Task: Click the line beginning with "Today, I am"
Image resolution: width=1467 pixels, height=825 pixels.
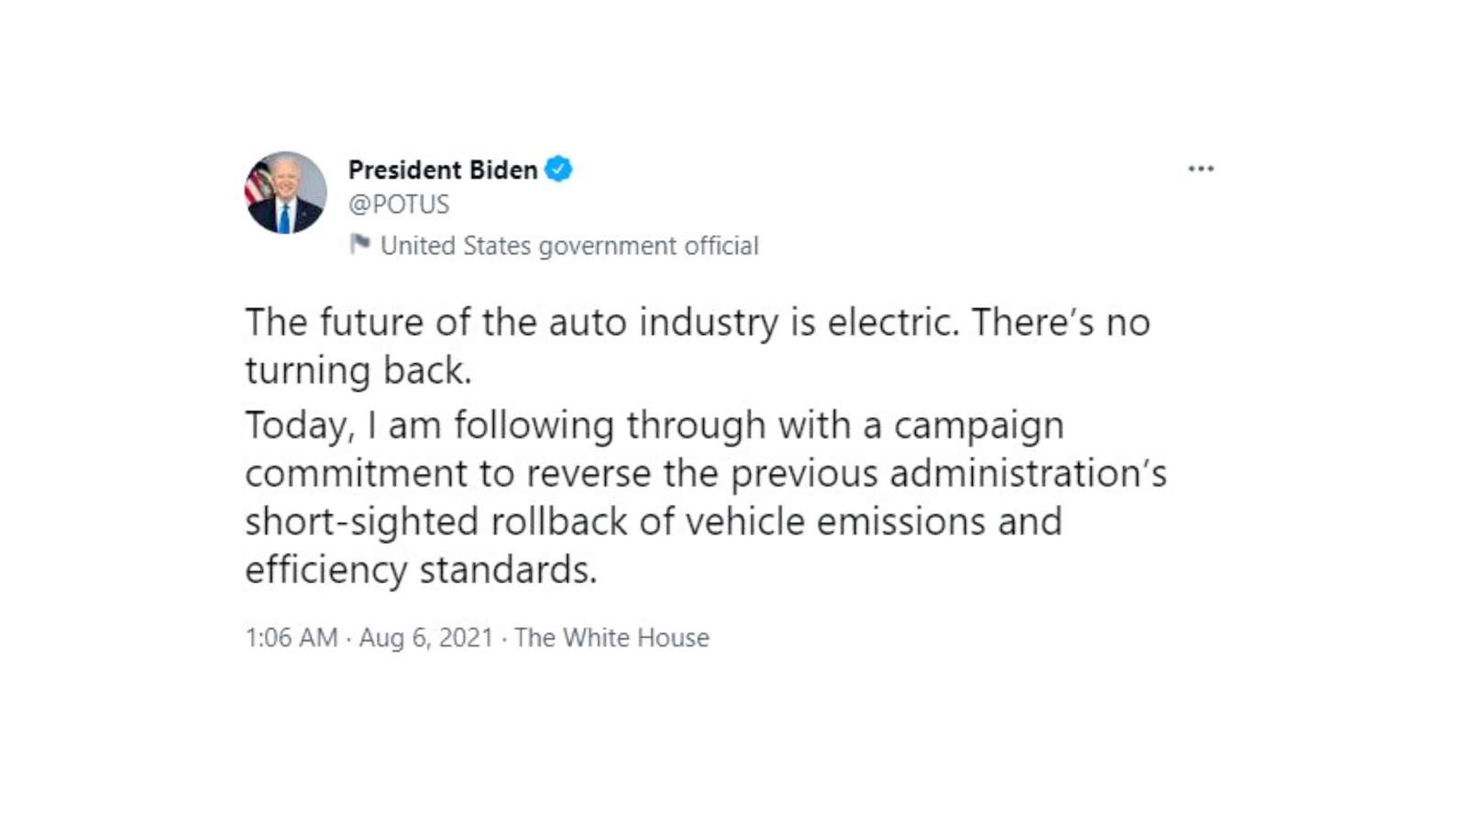Action: click(x=655, y=426)
